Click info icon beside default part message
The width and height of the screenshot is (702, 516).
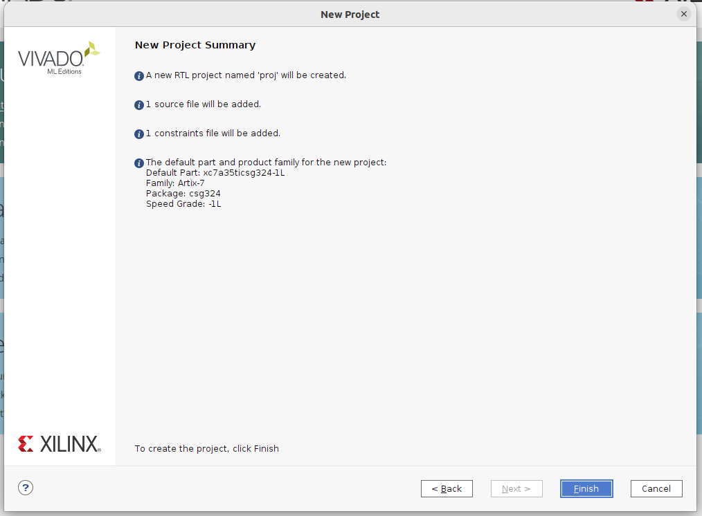pyautogui.click(x=139, y=163)
